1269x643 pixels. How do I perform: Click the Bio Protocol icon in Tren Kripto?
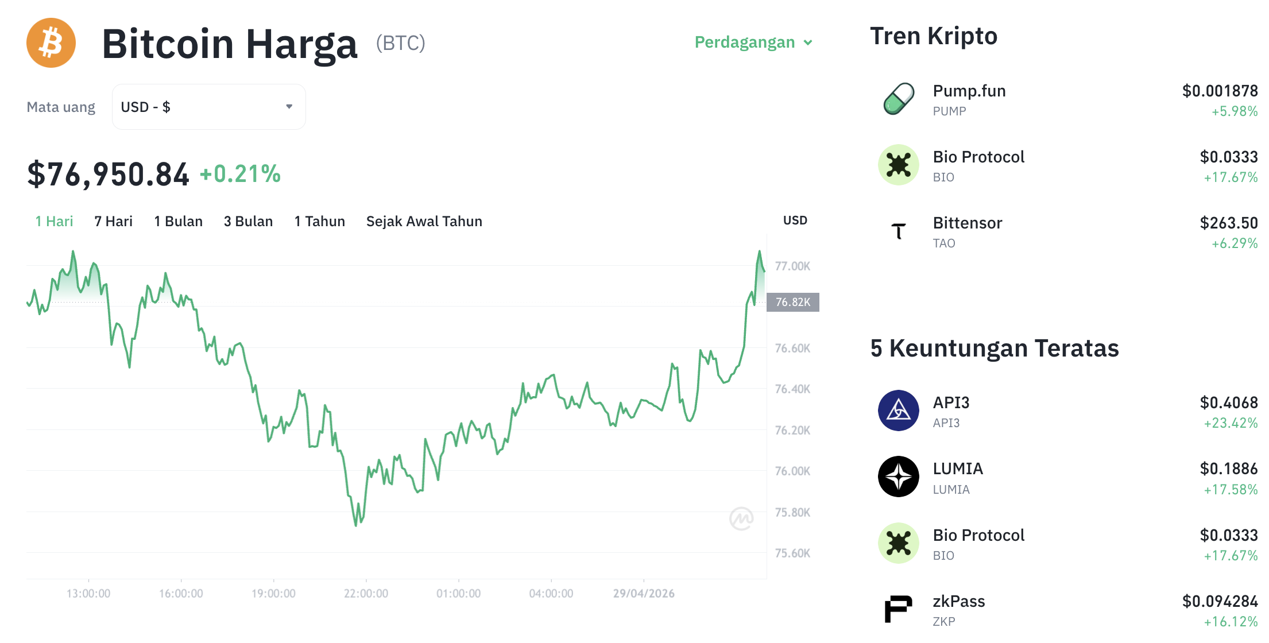click(899, 165)
